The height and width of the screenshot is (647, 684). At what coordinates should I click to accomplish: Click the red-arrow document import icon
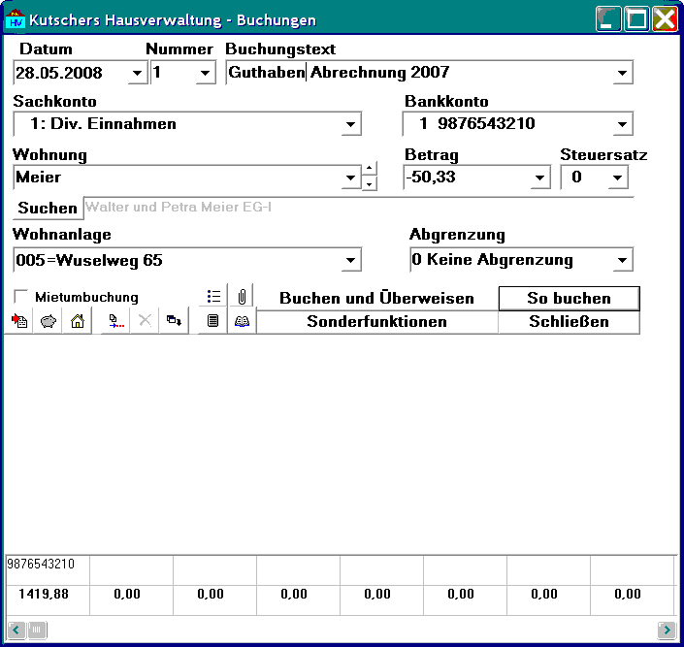pyautogui.click(x=18, y=321)
